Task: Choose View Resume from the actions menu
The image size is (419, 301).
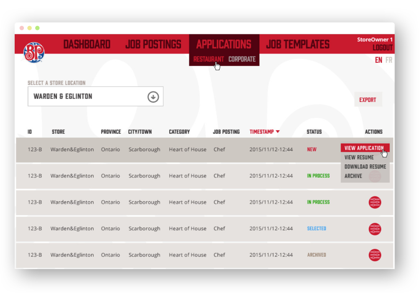Action: pos(359,158)
